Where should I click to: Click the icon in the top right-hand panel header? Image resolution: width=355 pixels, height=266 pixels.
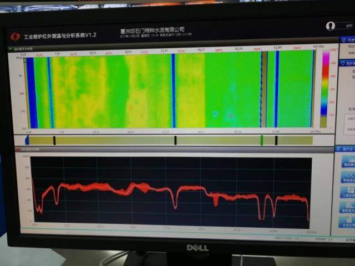tap(344, 40)
